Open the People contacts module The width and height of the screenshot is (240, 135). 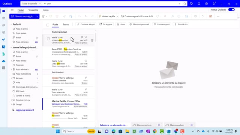[4, 25]
